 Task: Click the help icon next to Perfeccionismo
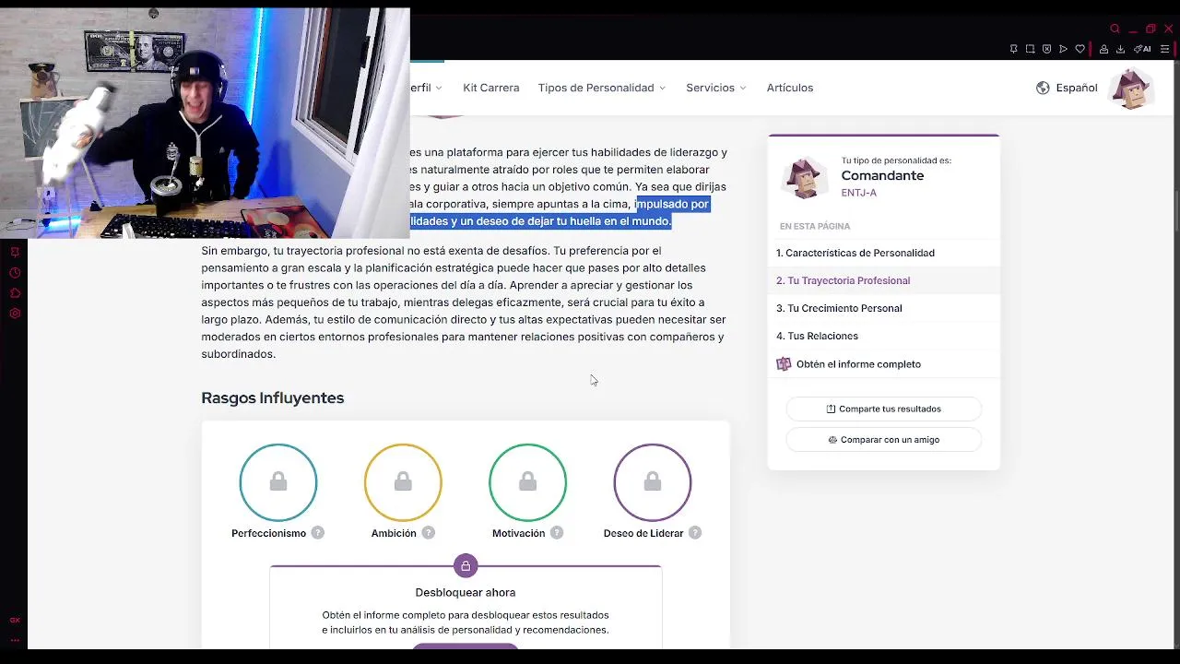(317, 533)
